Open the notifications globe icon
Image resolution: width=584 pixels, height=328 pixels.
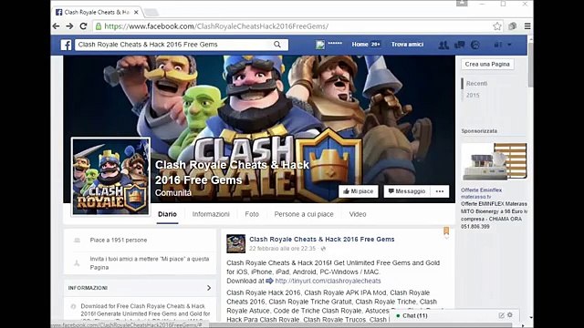[474, 45]
